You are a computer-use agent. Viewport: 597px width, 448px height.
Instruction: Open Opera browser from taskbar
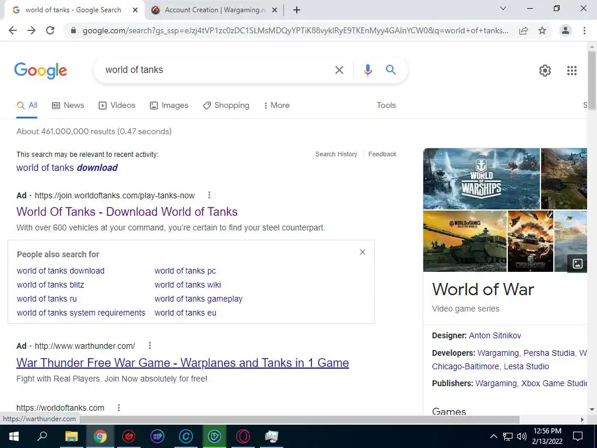pos(243,436)
